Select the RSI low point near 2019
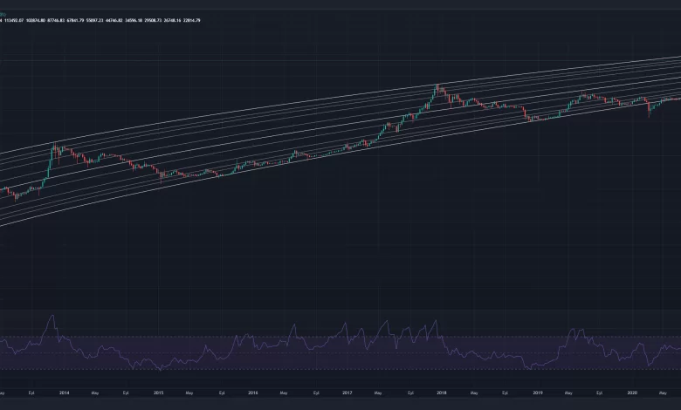 coord(530,369)
